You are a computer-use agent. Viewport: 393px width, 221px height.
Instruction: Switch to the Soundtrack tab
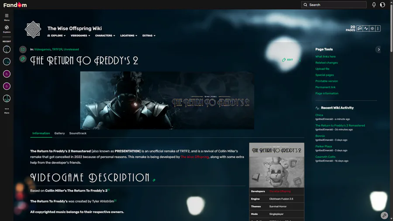[x=78, y=133]
